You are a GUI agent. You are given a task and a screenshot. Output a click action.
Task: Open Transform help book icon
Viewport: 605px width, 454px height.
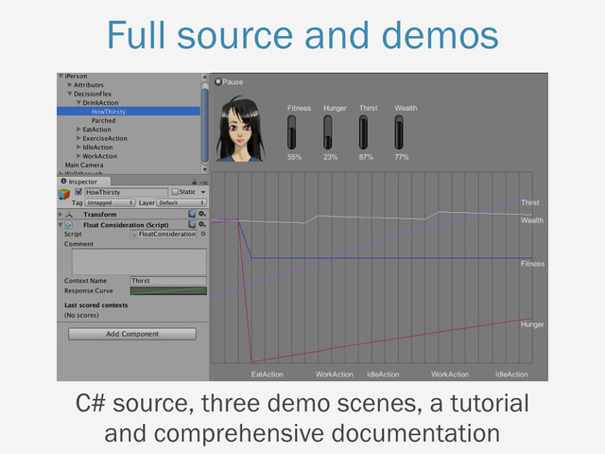192,214
